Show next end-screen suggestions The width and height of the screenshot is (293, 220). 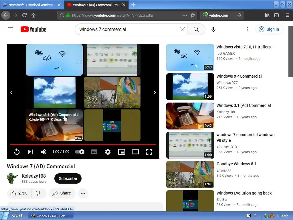pyautogui.click(x=155, y=93)
